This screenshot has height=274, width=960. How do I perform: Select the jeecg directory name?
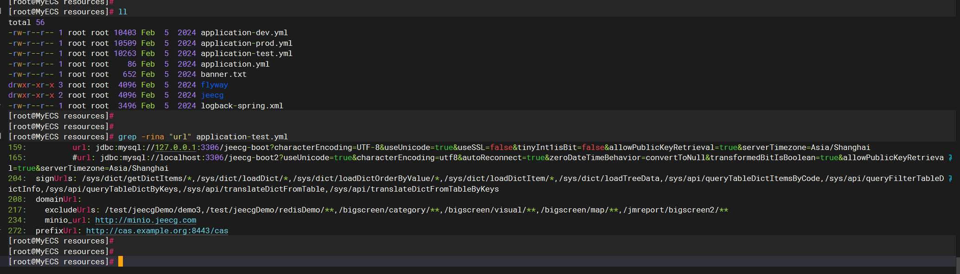212,95
